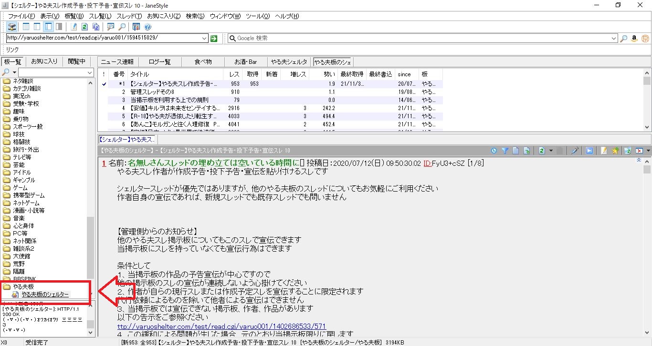Image resolution: width=652 pixels, height=346 pixels.
Task: Open the dropdown arrow after close-thread icon
Action: [x=647, y=151]
